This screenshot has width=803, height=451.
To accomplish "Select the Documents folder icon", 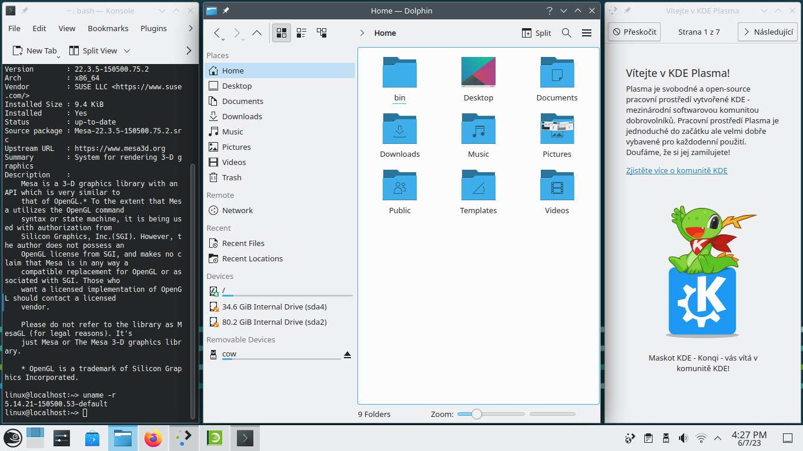I will [x=557, y=72].
